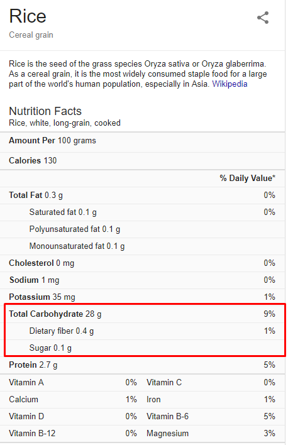
Task: Click the Vitamin B-6 entry
Action: (x=211, y=417)
